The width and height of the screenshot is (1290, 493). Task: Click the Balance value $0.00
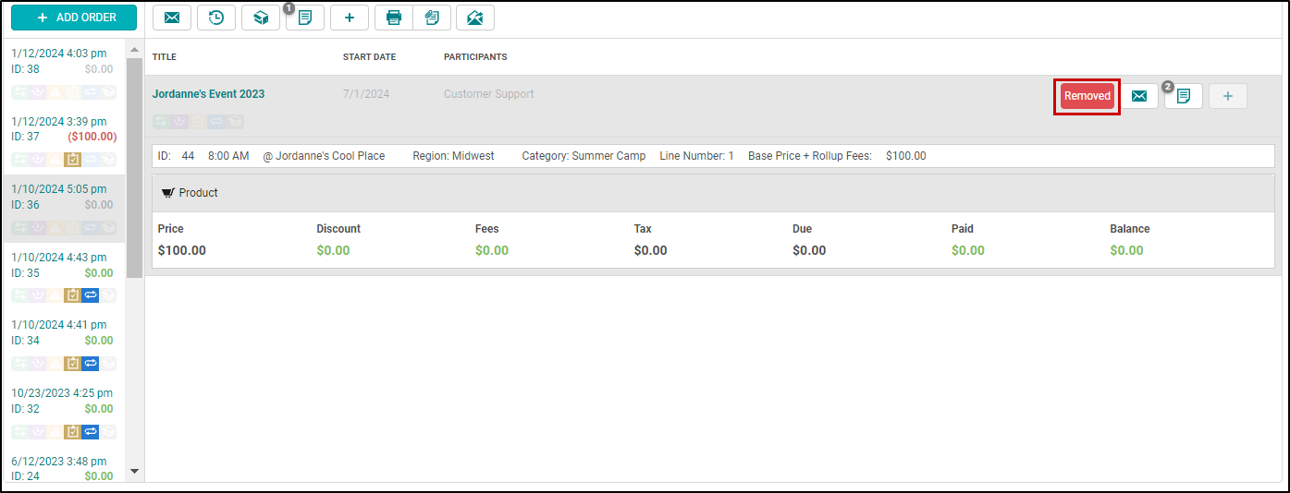(1127, 250)
